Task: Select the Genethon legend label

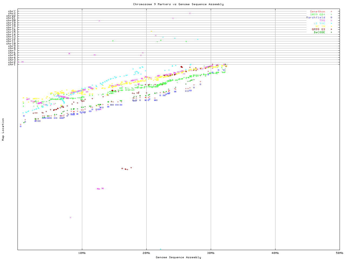Action: pyautogui.click(x=317, y=12)
